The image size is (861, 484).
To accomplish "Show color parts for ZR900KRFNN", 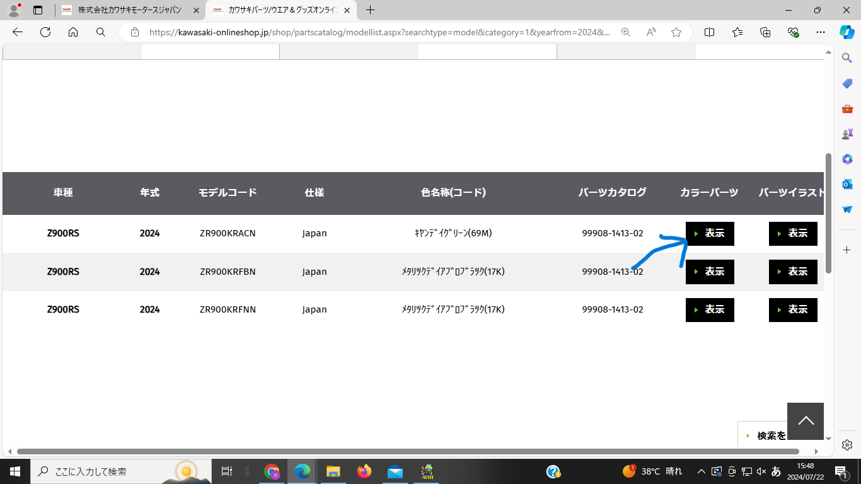I will (x=710, y=309).
